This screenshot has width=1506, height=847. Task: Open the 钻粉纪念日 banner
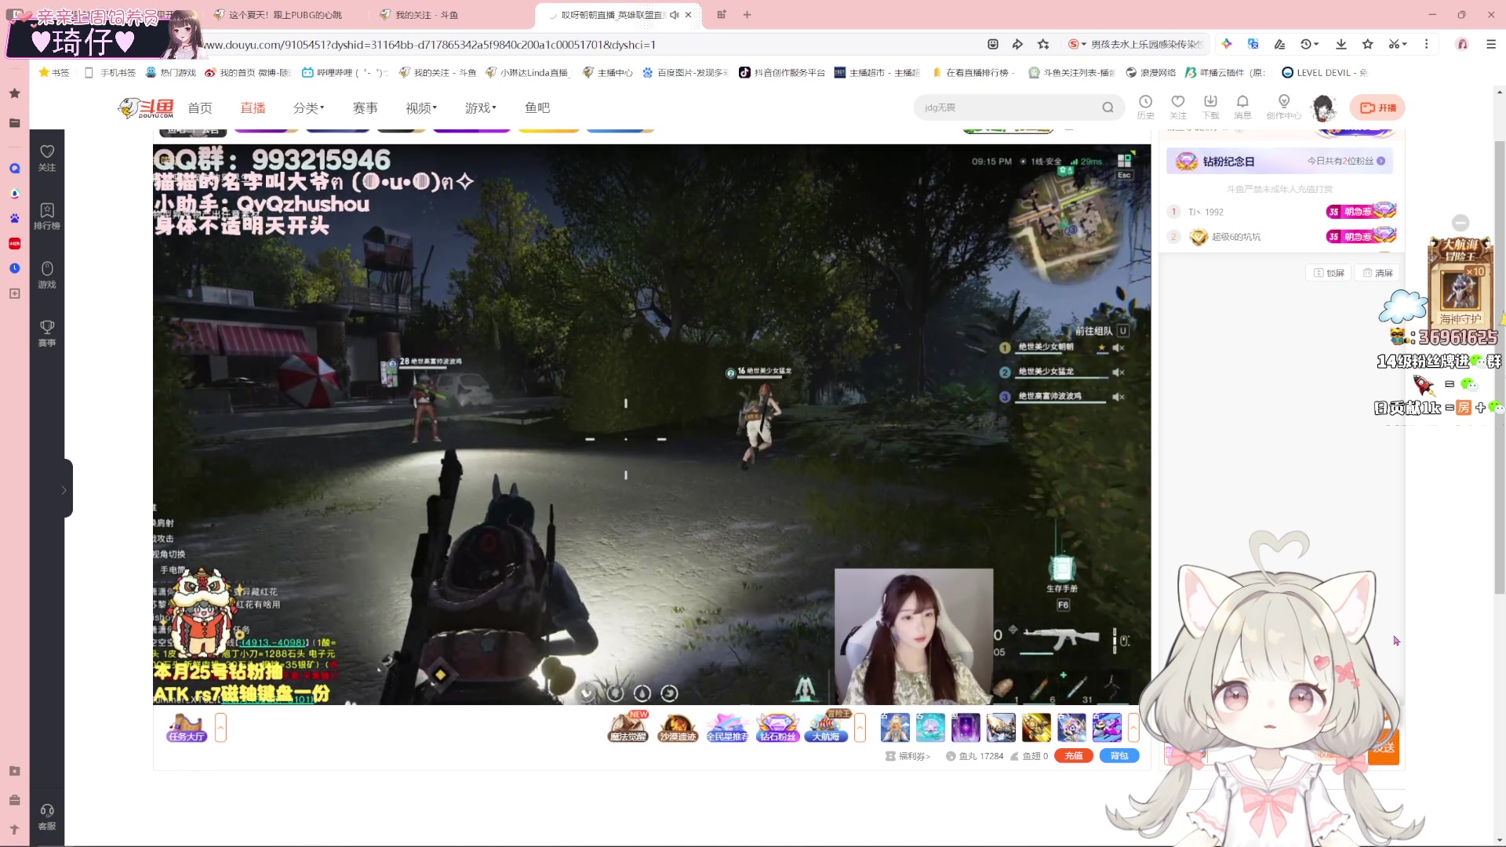[x=1280, y=162]
